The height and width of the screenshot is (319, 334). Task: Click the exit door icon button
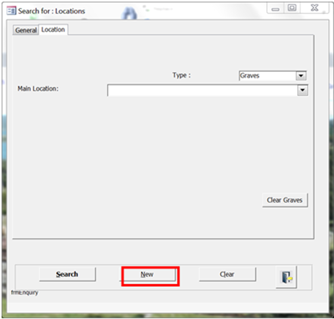[x=286, y=277]
